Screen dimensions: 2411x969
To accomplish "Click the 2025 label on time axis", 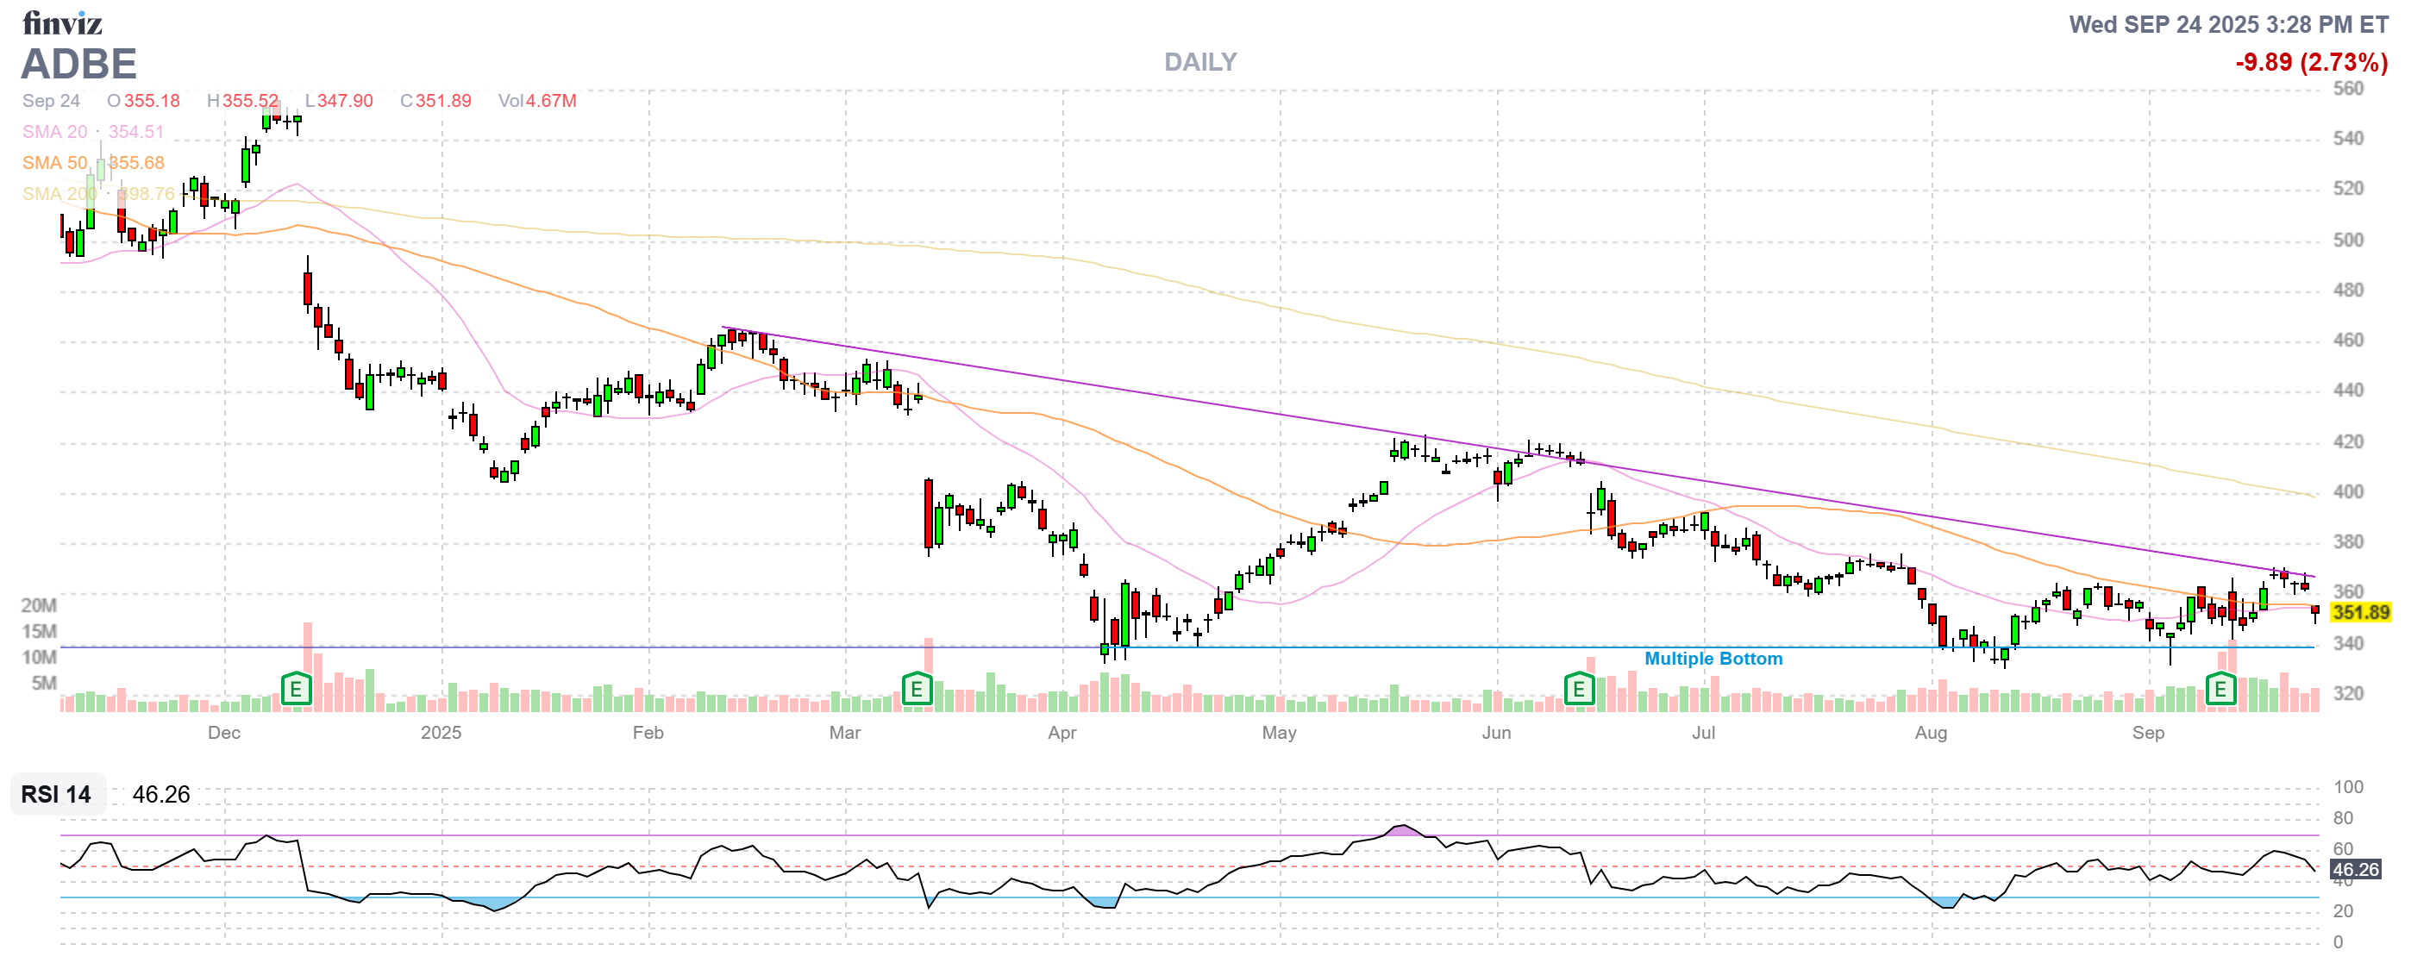I will (441, 733).
